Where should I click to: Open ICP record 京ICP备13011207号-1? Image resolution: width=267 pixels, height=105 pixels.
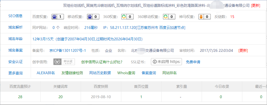68,50
